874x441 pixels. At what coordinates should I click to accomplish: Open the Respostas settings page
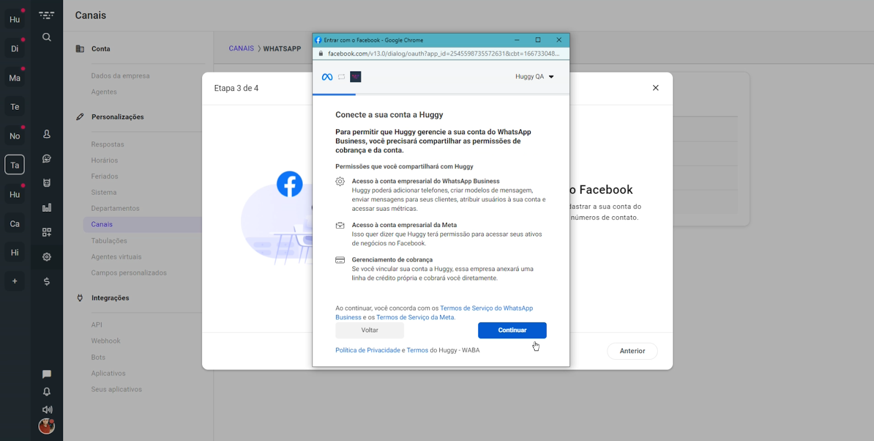(108, 145)
